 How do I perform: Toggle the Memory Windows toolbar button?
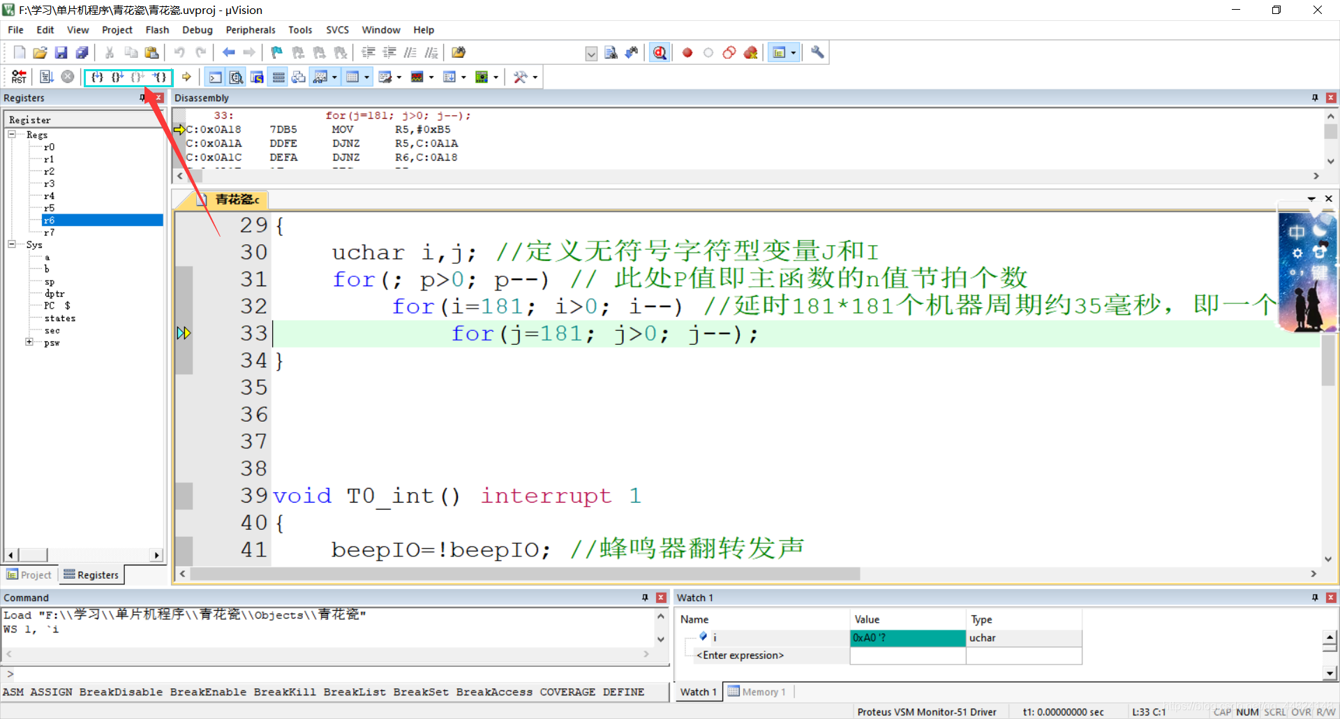352,77
